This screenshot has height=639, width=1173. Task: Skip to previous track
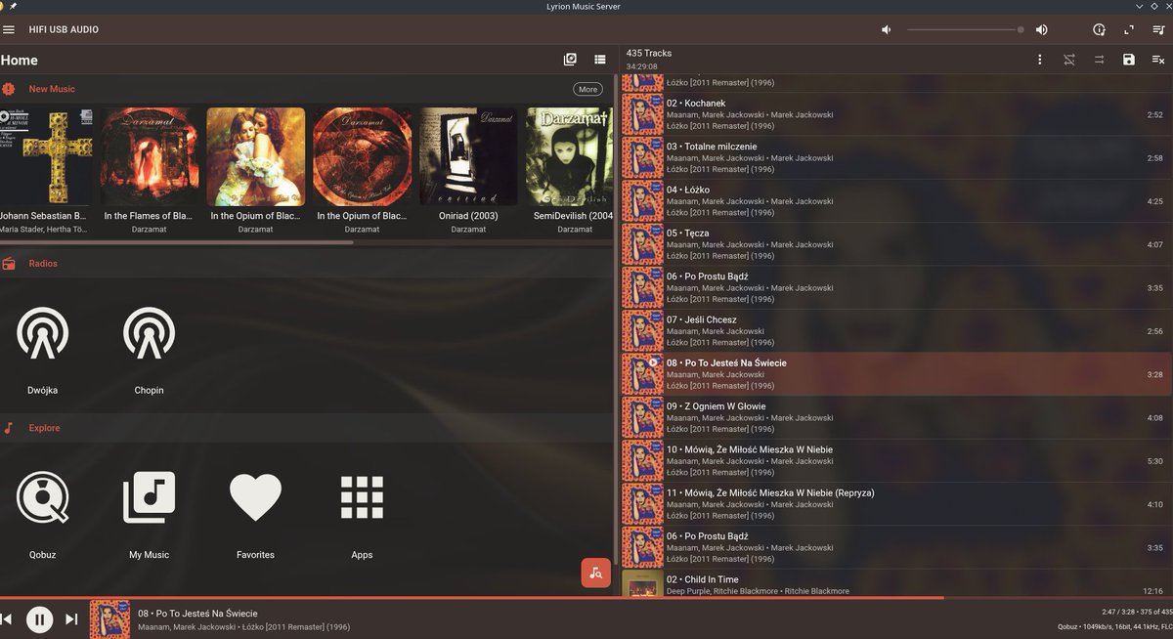[7, 619]
